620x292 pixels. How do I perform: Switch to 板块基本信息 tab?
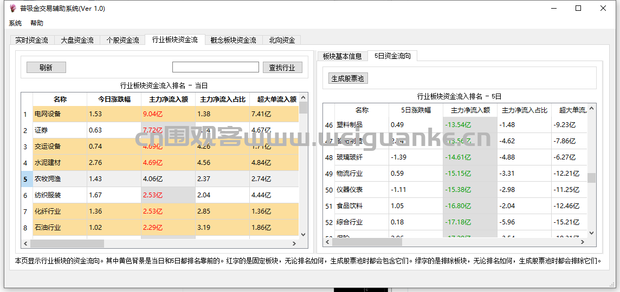[342, 56]
